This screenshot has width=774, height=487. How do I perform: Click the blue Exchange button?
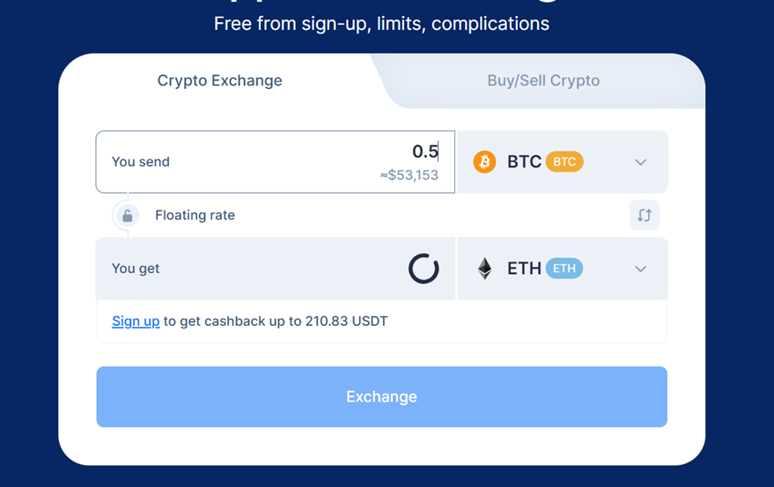coord(381,396)
